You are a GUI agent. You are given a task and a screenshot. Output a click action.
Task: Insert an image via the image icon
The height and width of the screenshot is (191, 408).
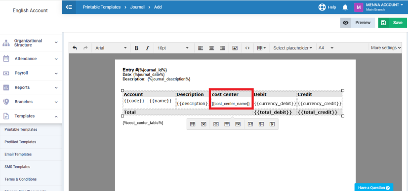(235, 48)
